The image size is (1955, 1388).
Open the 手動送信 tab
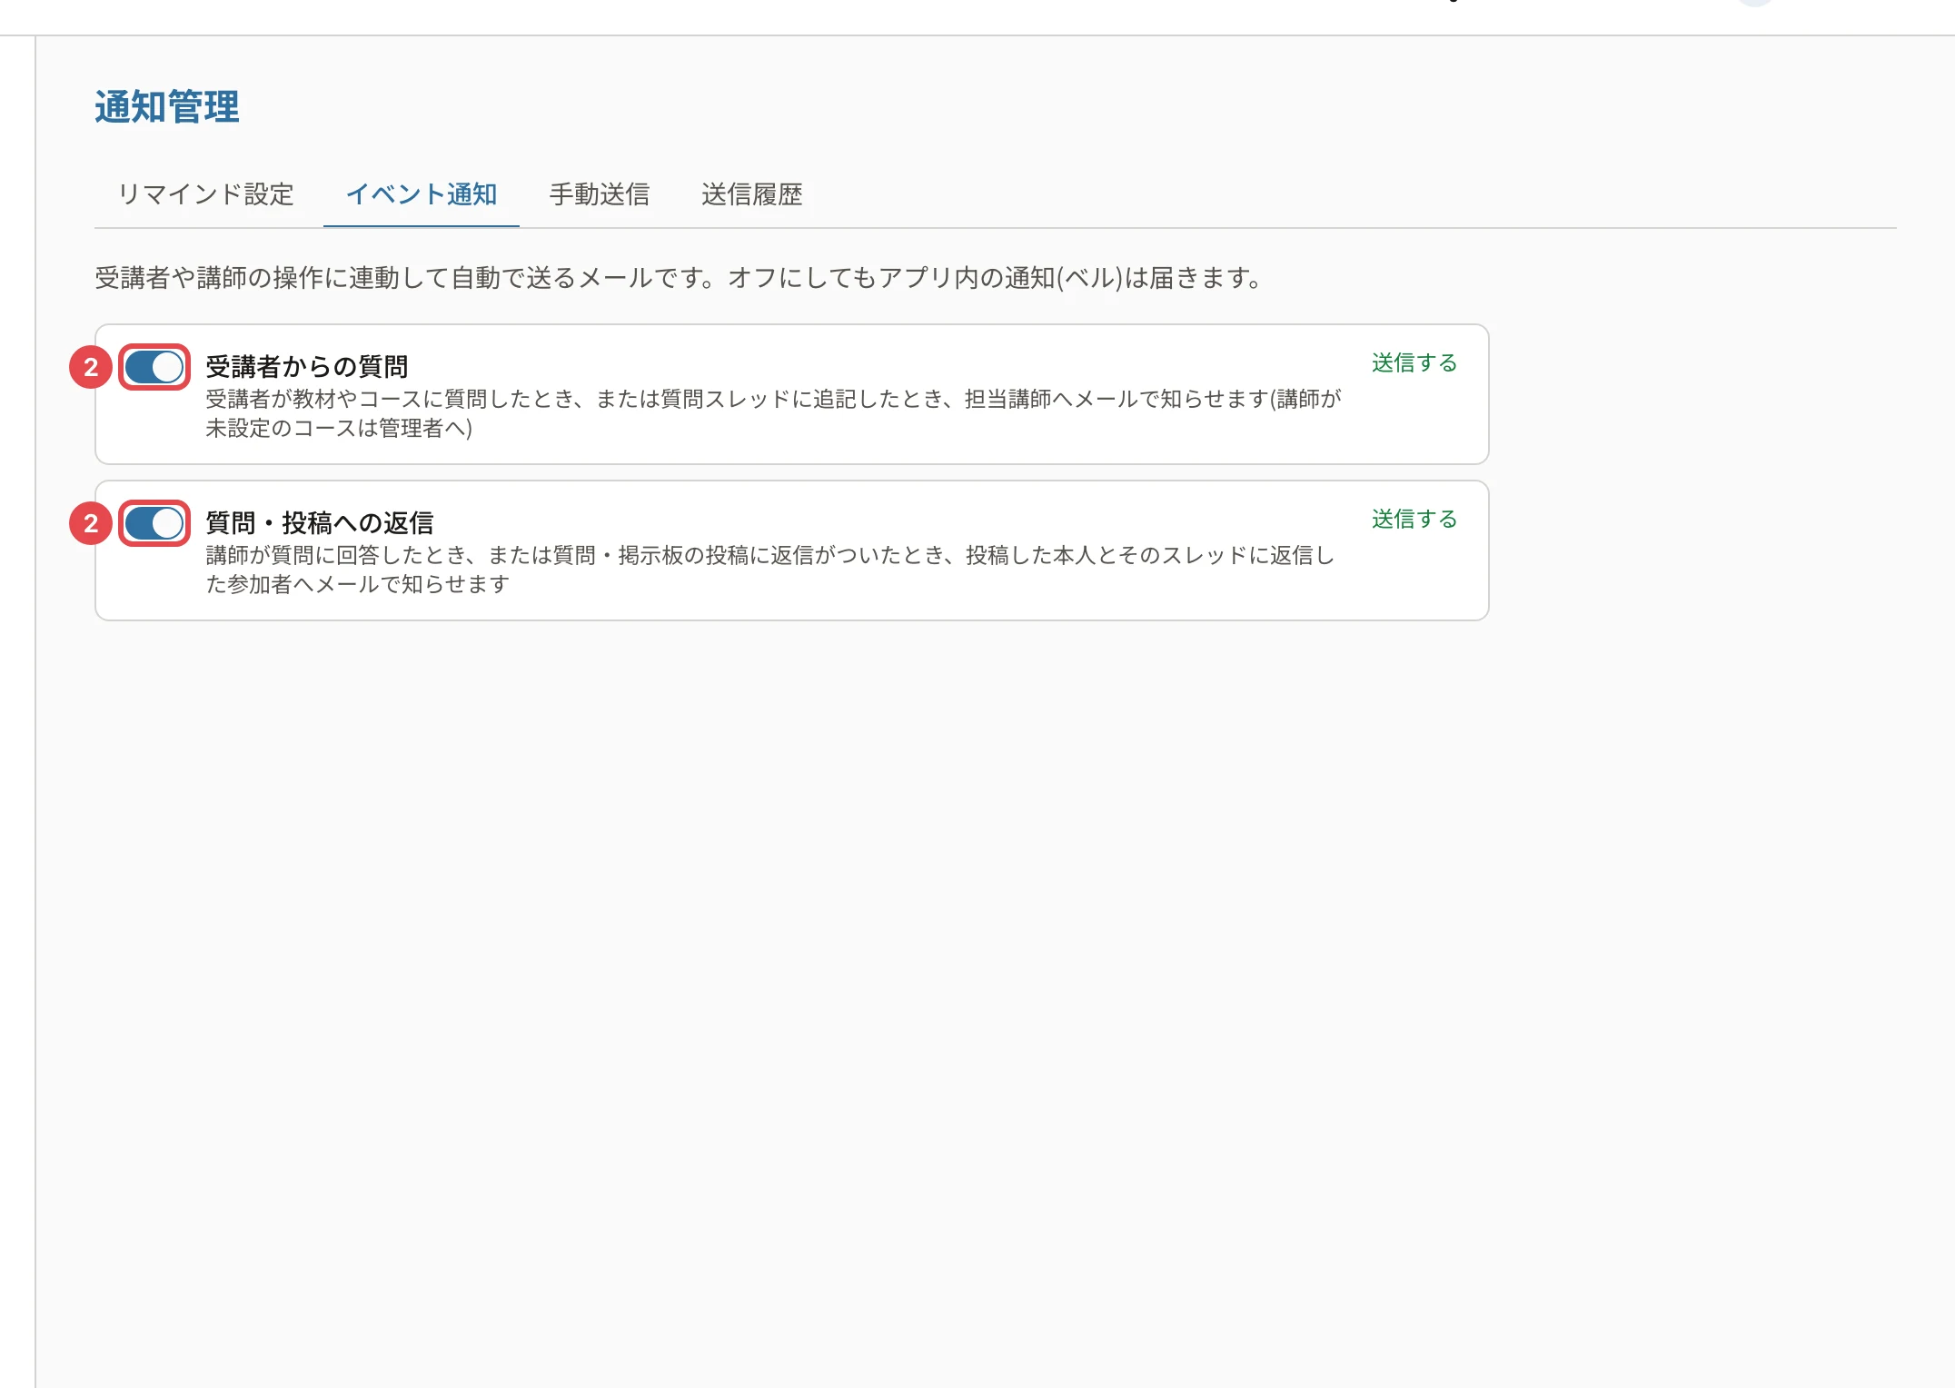coord(600,194)
